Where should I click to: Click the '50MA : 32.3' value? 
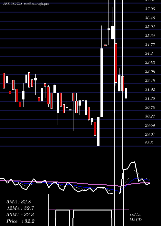click(x=20, y=215)
